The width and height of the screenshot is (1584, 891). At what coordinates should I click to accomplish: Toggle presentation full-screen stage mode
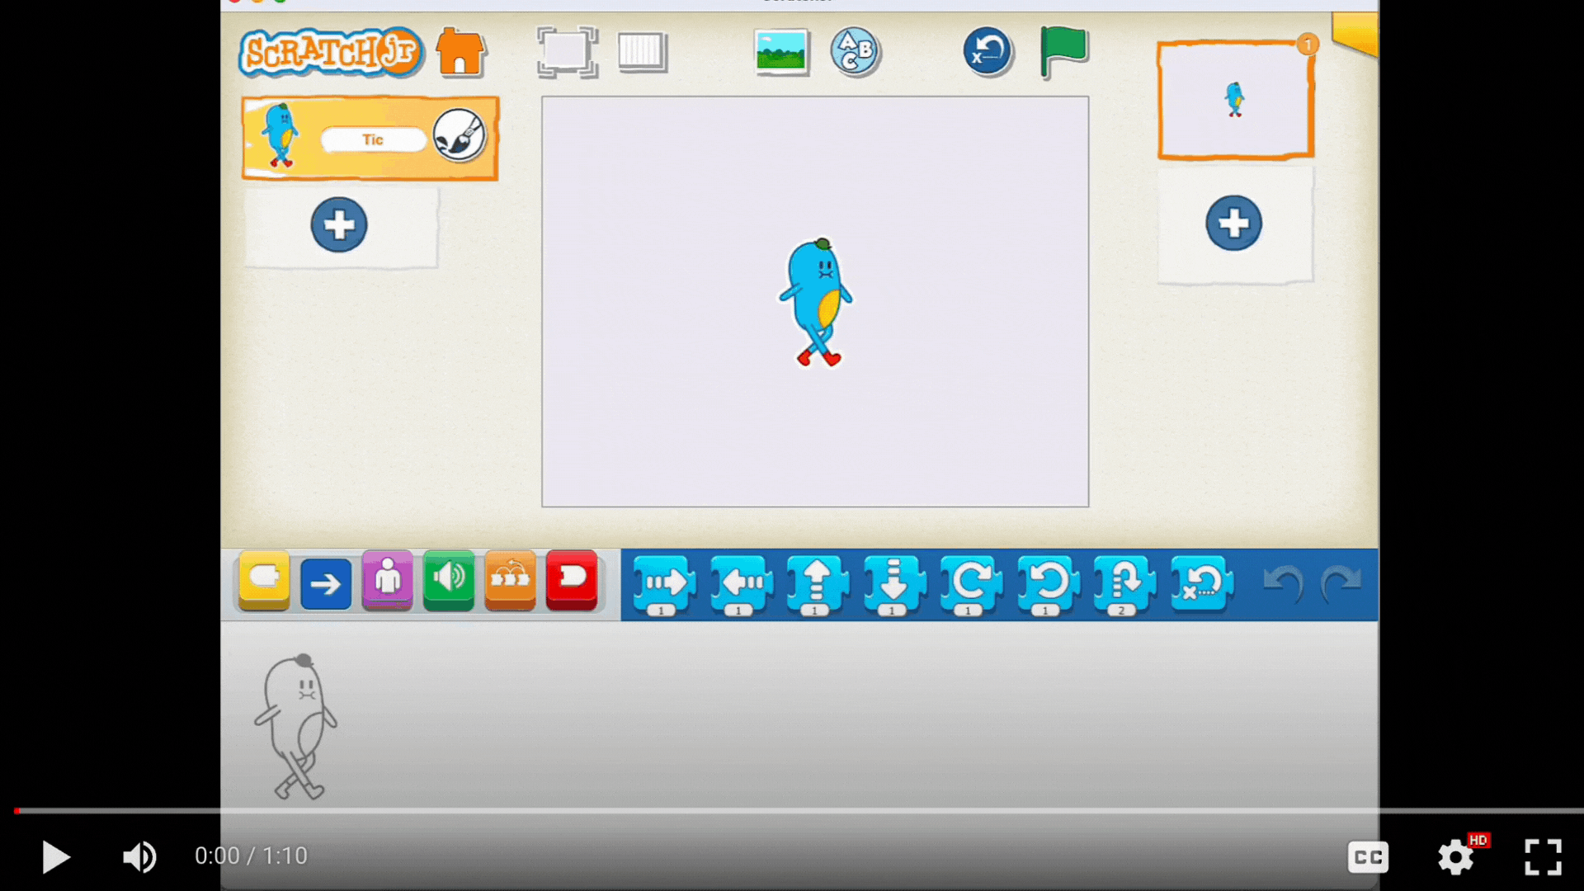tap(567, 52)
